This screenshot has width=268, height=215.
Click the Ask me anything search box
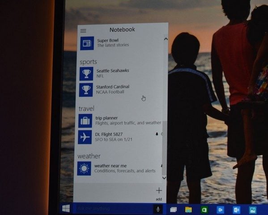pos(114,209)
